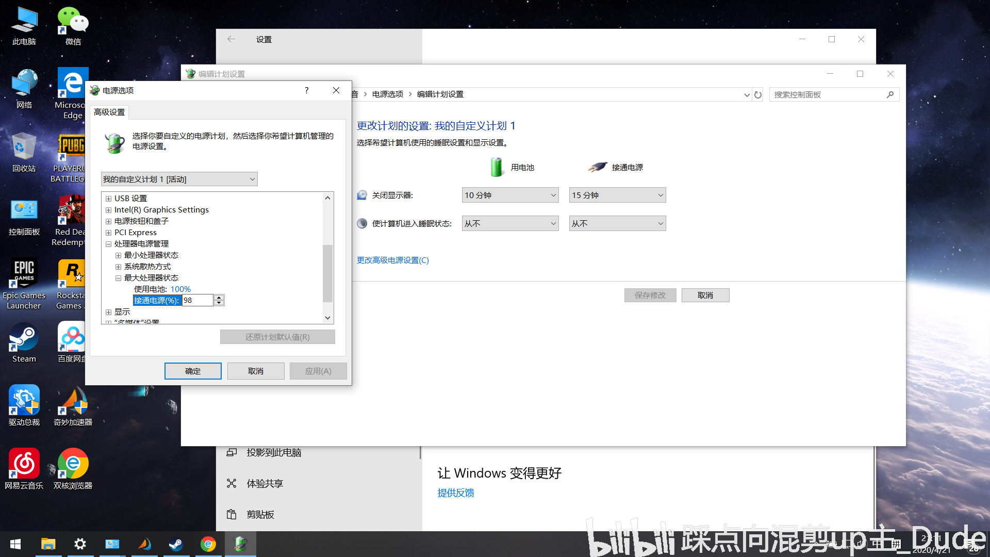Image resolution: width=990 pixels, height=557 pixels.
Task: Click the browser icon on the taskbar
Action: click(x=208, y=544)
